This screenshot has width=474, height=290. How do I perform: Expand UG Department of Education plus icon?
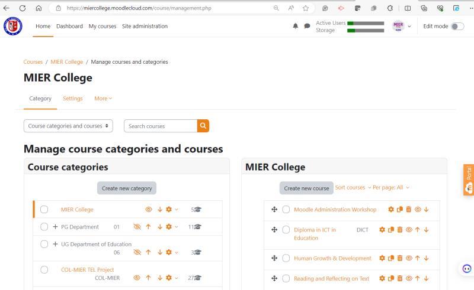[x=55, y=244]
